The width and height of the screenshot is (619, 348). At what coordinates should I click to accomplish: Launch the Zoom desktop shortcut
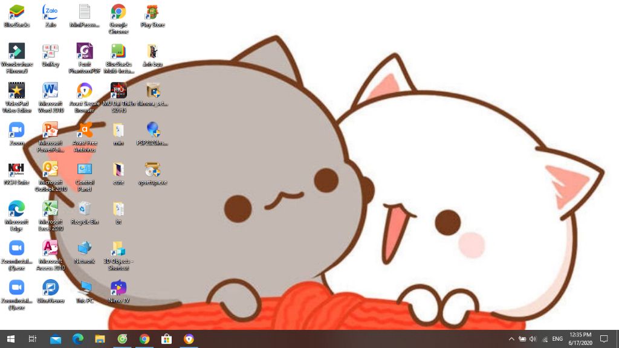click(16, 134)
